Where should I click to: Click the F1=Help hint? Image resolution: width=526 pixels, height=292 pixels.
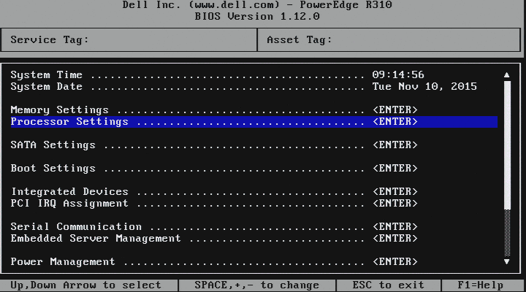(x=481, y=285)
